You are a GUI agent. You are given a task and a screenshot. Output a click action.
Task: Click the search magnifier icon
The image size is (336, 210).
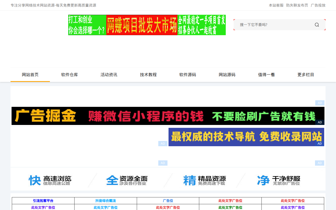(x=317, y=25)
